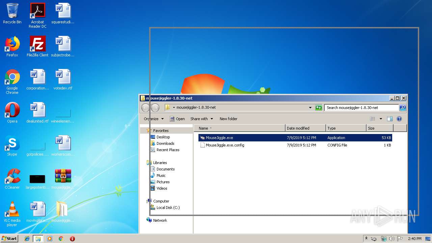This screenshot has height=243, width=432.
Task: Select Network in the navigation pane
Action: click(160, 220)
